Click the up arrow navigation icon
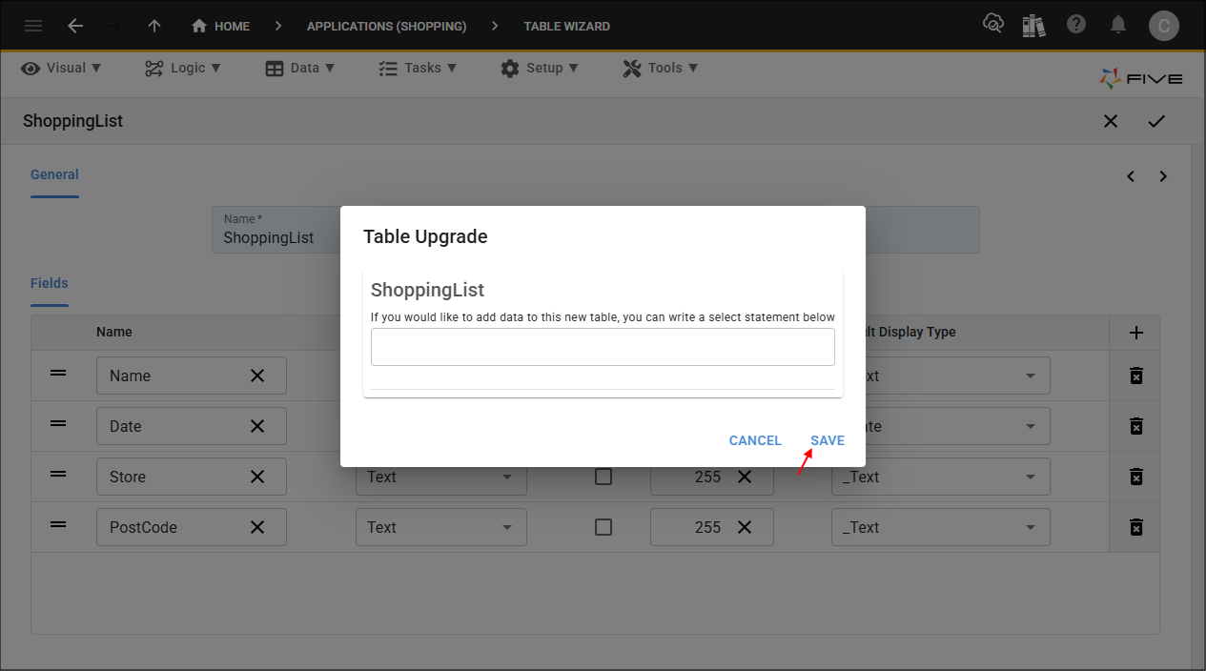The width and height of the screenshot is (1206, 671). 154,26
